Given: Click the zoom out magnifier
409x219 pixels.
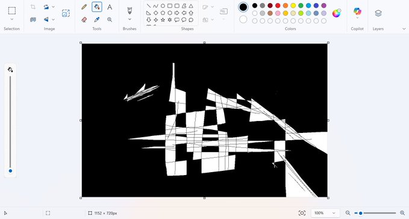Looking at the screenshot, I should tap(348, 213).
